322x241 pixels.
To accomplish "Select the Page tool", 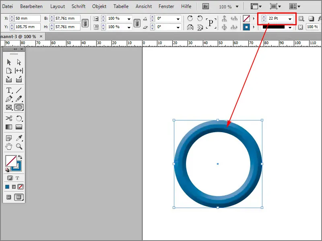I will pyautogui.click(x=9, y=71).
